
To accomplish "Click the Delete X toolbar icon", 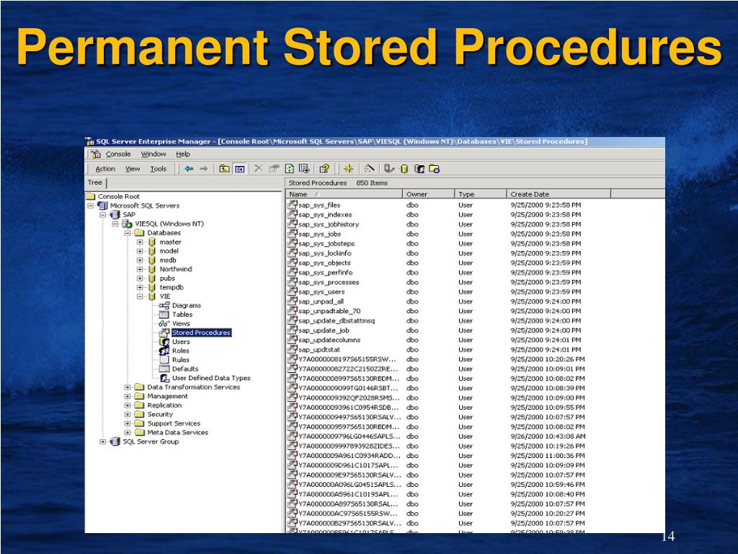I will [x=259, y=168].
